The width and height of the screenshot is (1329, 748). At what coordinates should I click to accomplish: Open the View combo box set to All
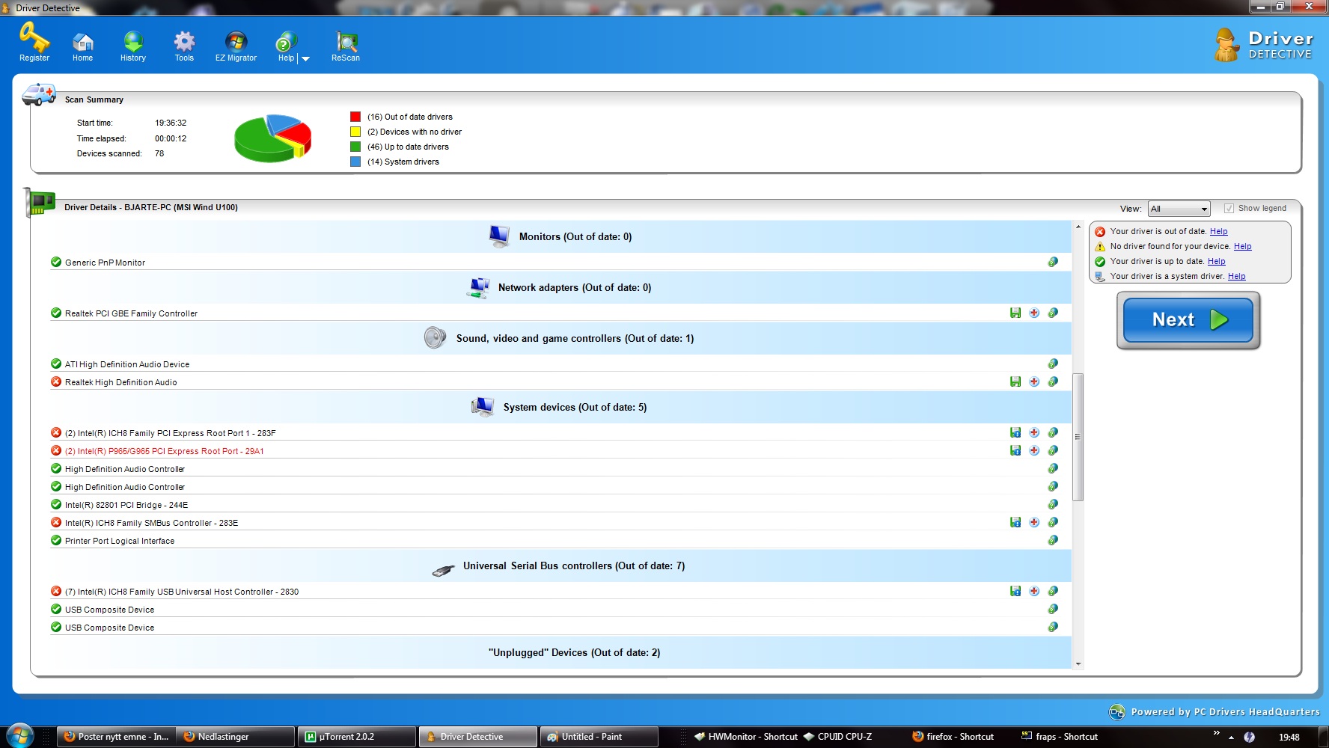click(1179, 209)
